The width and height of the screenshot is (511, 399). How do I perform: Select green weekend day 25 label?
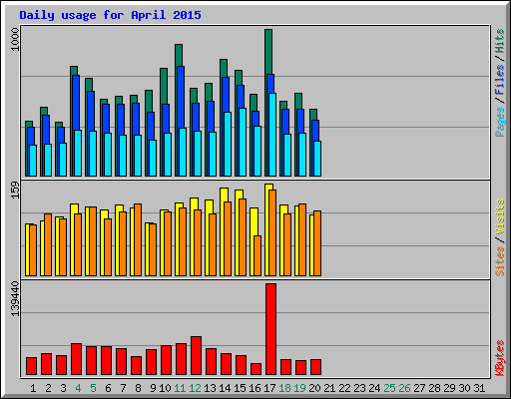(389, 388)
